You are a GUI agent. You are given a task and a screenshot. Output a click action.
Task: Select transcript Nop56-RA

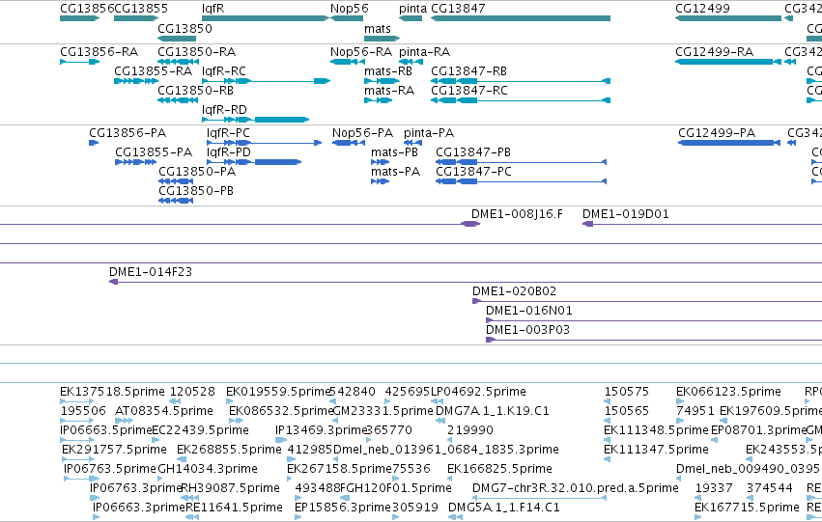click(347, 62)
